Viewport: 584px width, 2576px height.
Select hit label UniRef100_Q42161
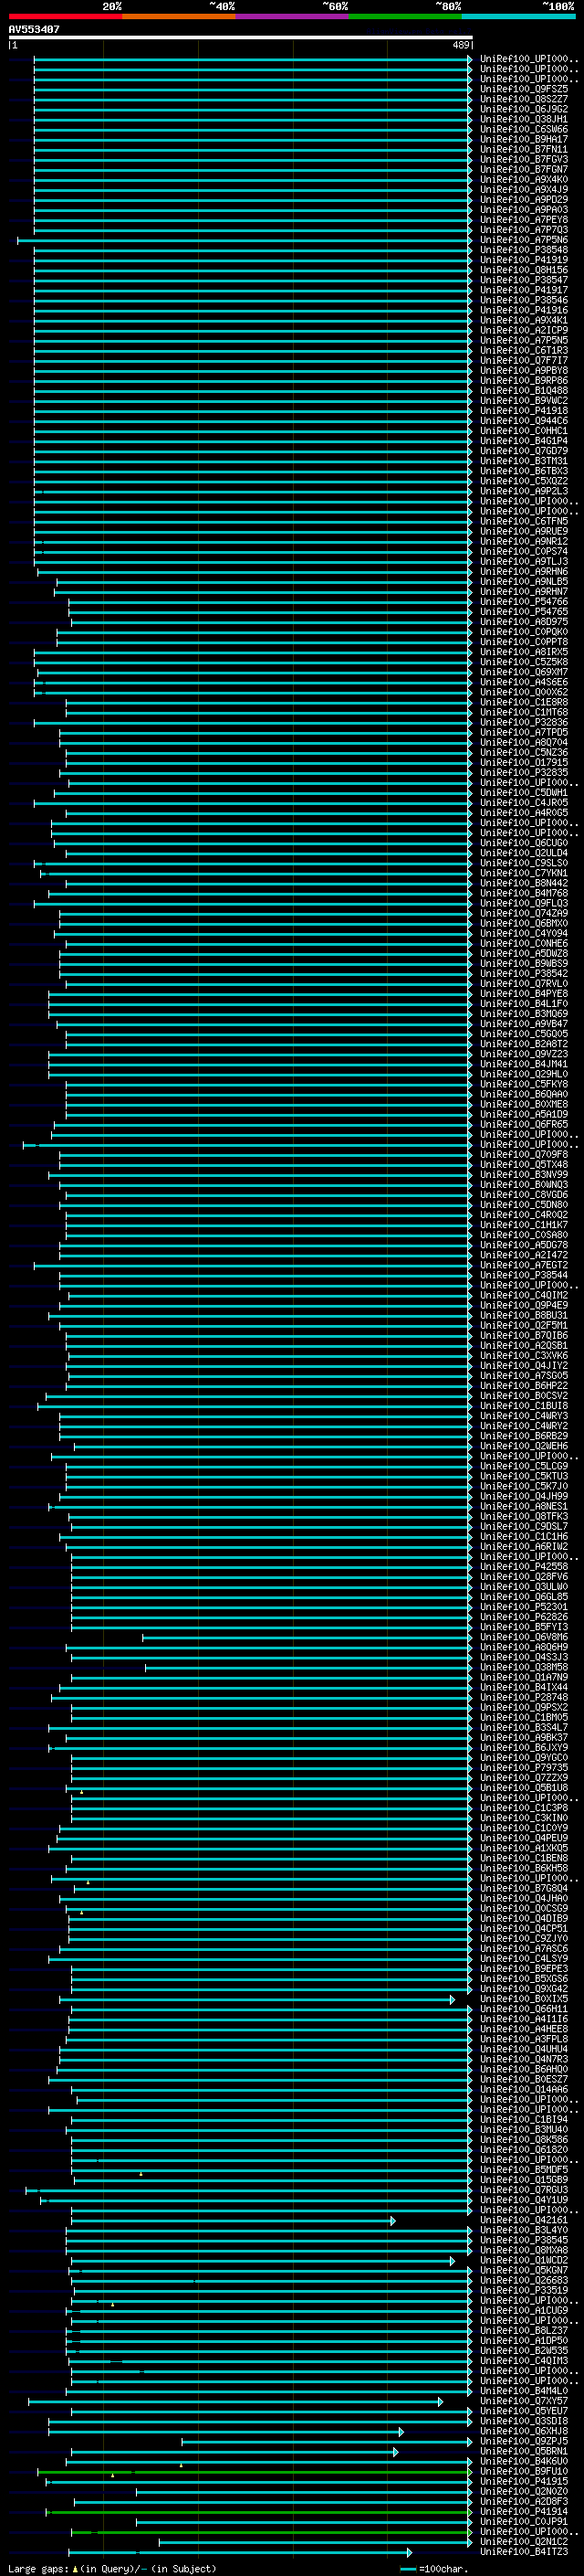point(524,2220)
